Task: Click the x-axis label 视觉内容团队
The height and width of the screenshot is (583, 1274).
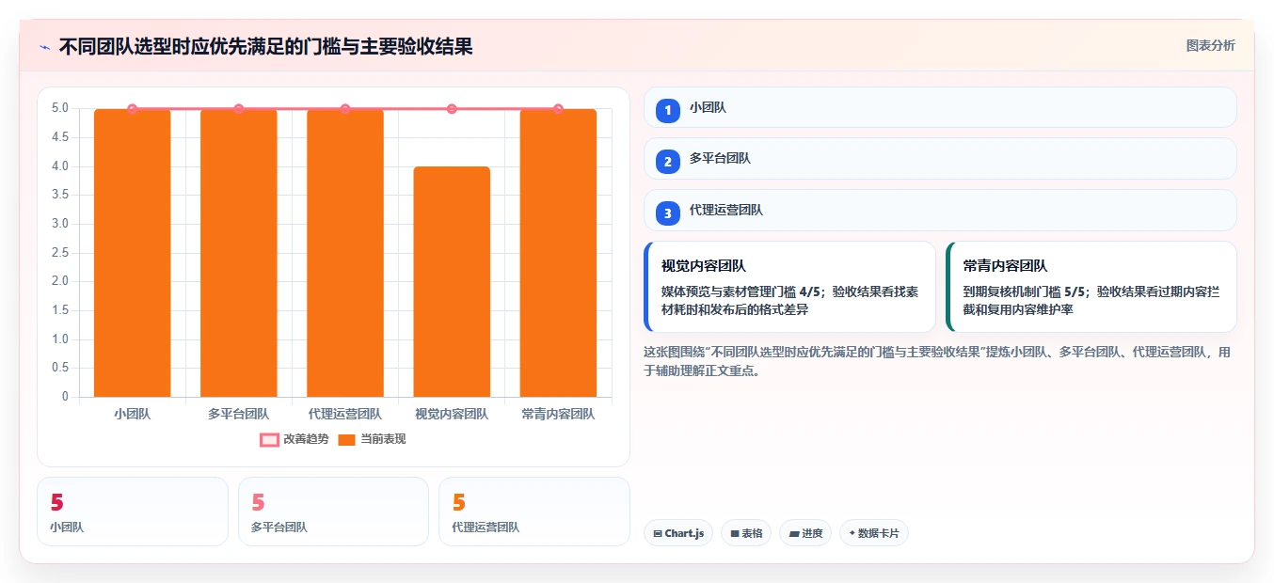Action: click(452, 414)
